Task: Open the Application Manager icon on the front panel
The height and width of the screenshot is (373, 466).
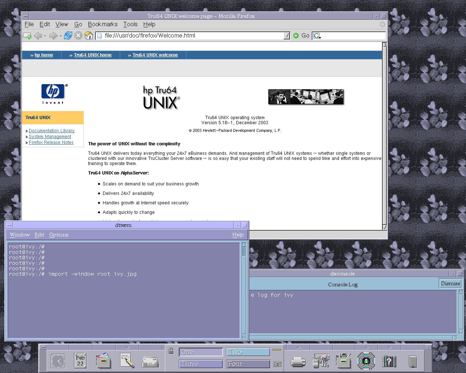Action: (x=343, y=361)
